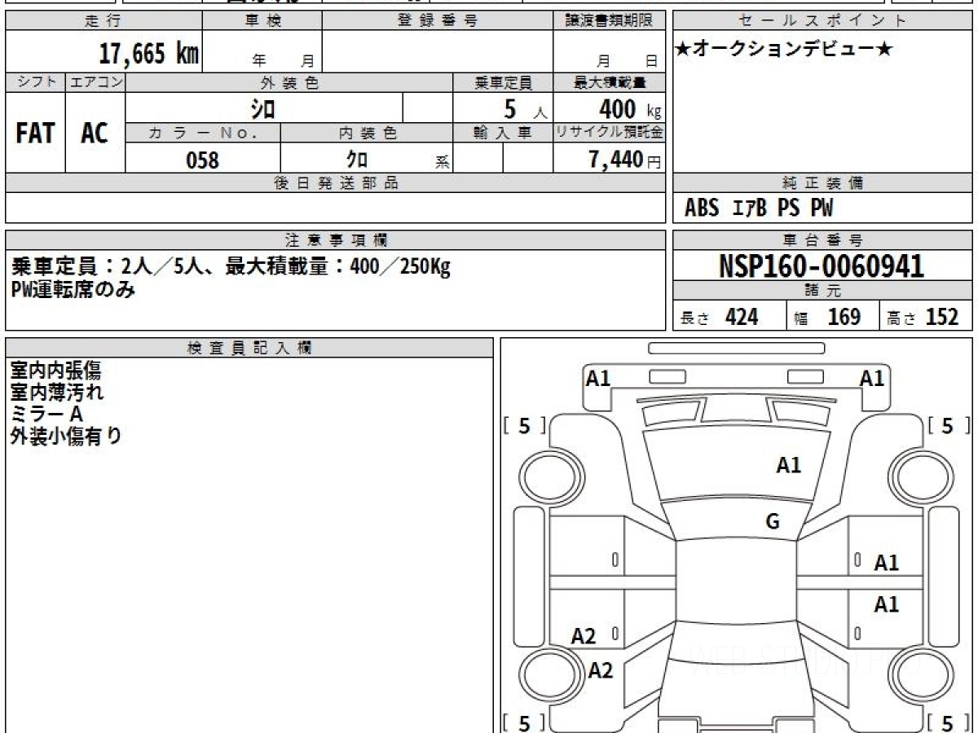Select the 走行 header cell
978x733 pixels.
pos(104,21)
